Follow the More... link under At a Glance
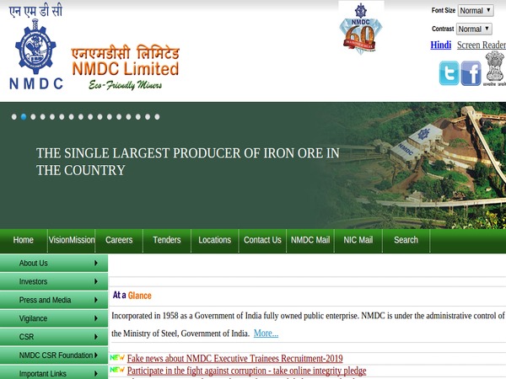Viewport: 506px width, 379px height. [x=266, y=334]
